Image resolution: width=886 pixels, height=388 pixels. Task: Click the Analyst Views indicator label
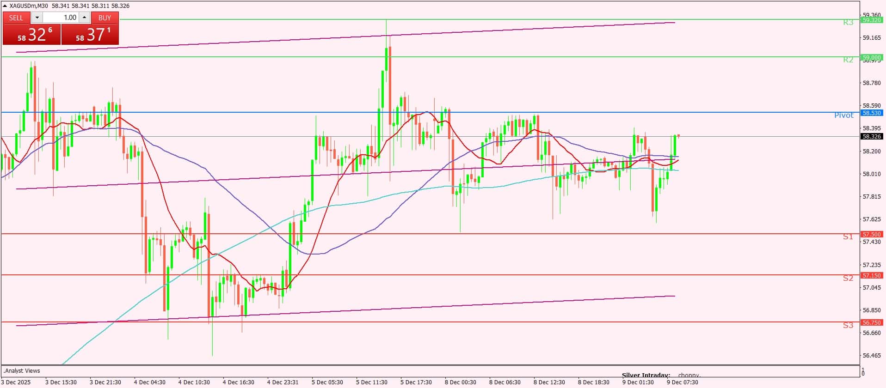22,370
